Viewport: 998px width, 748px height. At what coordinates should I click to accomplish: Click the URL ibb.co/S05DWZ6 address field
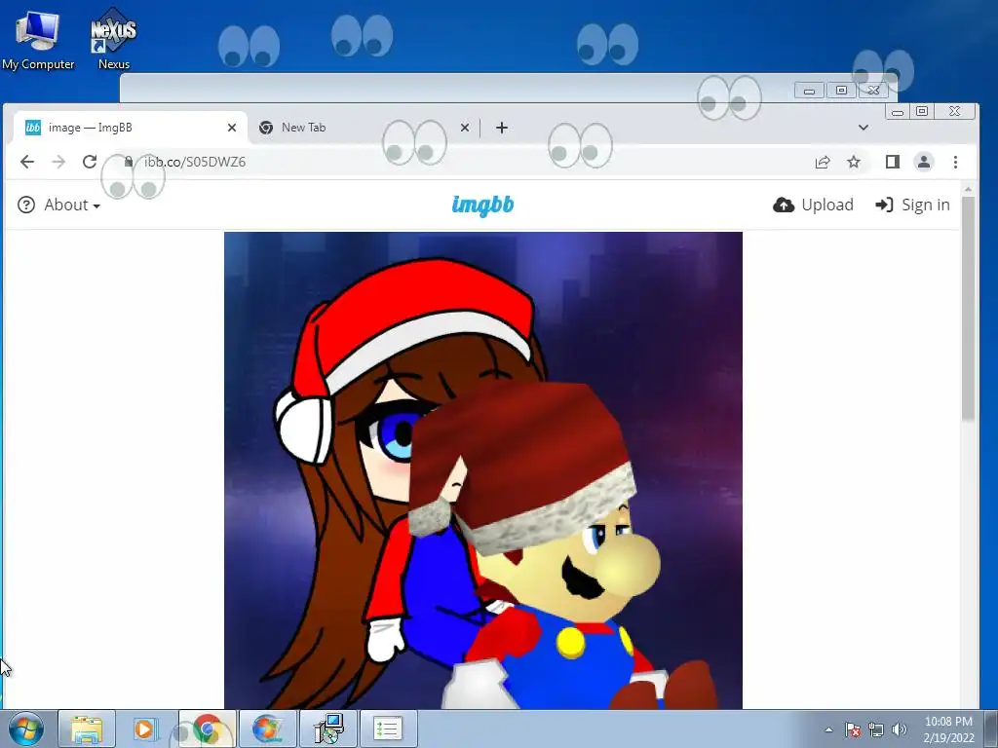[195, 162]
